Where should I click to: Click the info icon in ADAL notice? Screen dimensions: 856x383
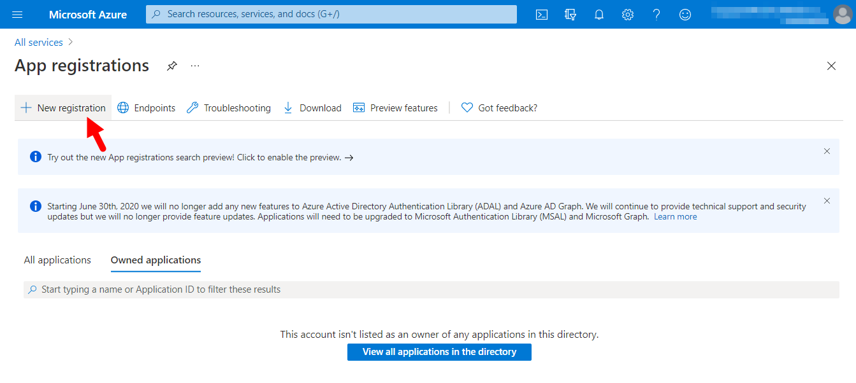(x=36, y=207)
